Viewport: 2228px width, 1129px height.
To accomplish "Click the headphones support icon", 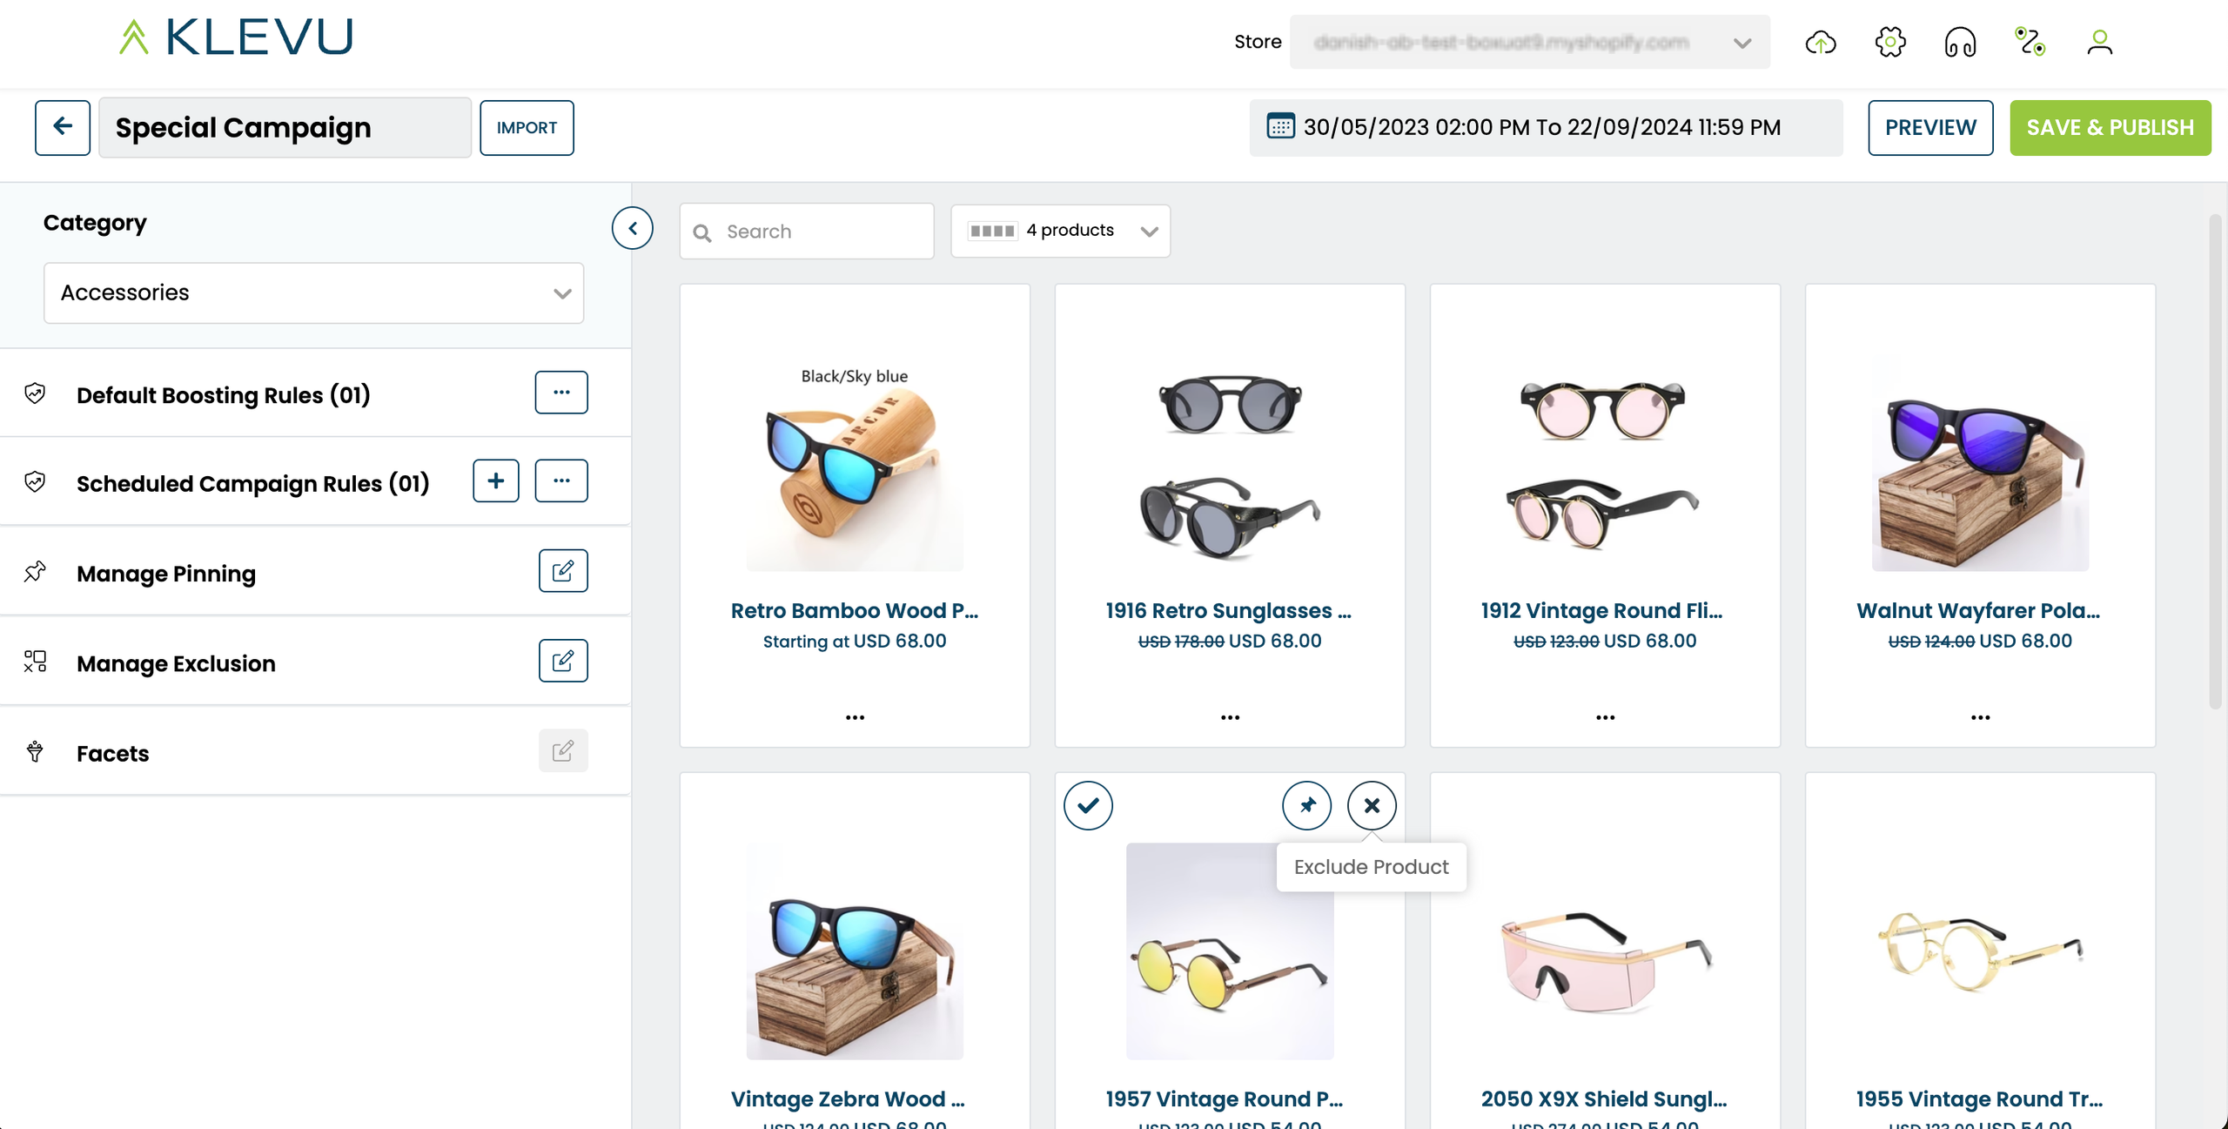I will tap(1960, 42).
